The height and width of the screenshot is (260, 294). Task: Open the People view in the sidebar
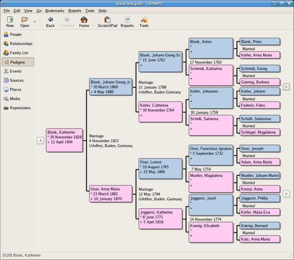click(15, 35)
